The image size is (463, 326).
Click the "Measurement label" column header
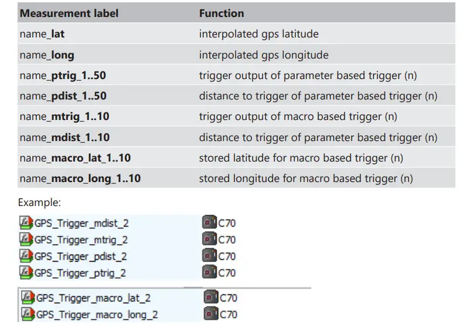pyautogui.click(x=68, y=12)
